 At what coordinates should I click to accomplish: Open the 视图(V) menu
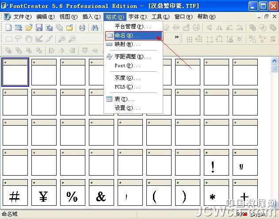click(69, 17)
